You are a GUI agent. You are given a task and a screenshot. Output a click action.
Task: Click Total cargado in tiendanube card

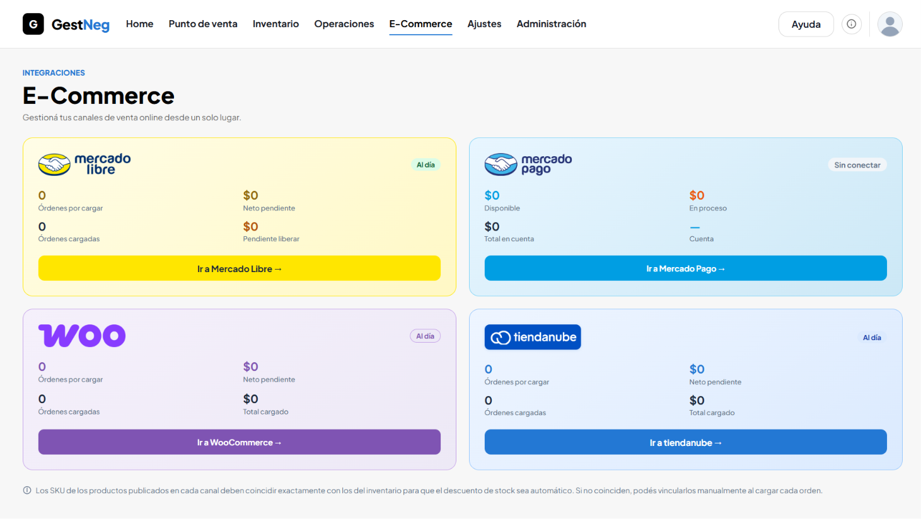(x=712, y=413)
